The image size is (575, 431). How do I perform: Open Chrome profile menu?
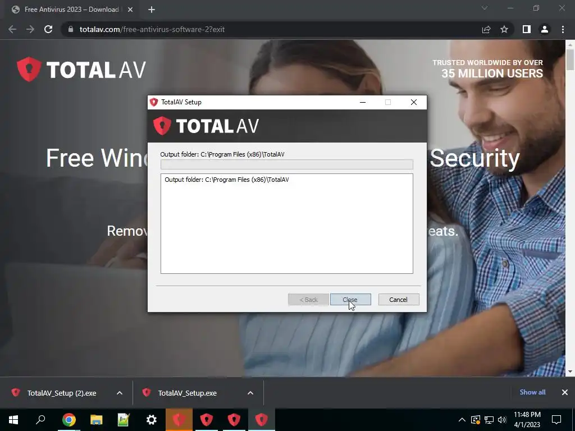pos(545,29)
